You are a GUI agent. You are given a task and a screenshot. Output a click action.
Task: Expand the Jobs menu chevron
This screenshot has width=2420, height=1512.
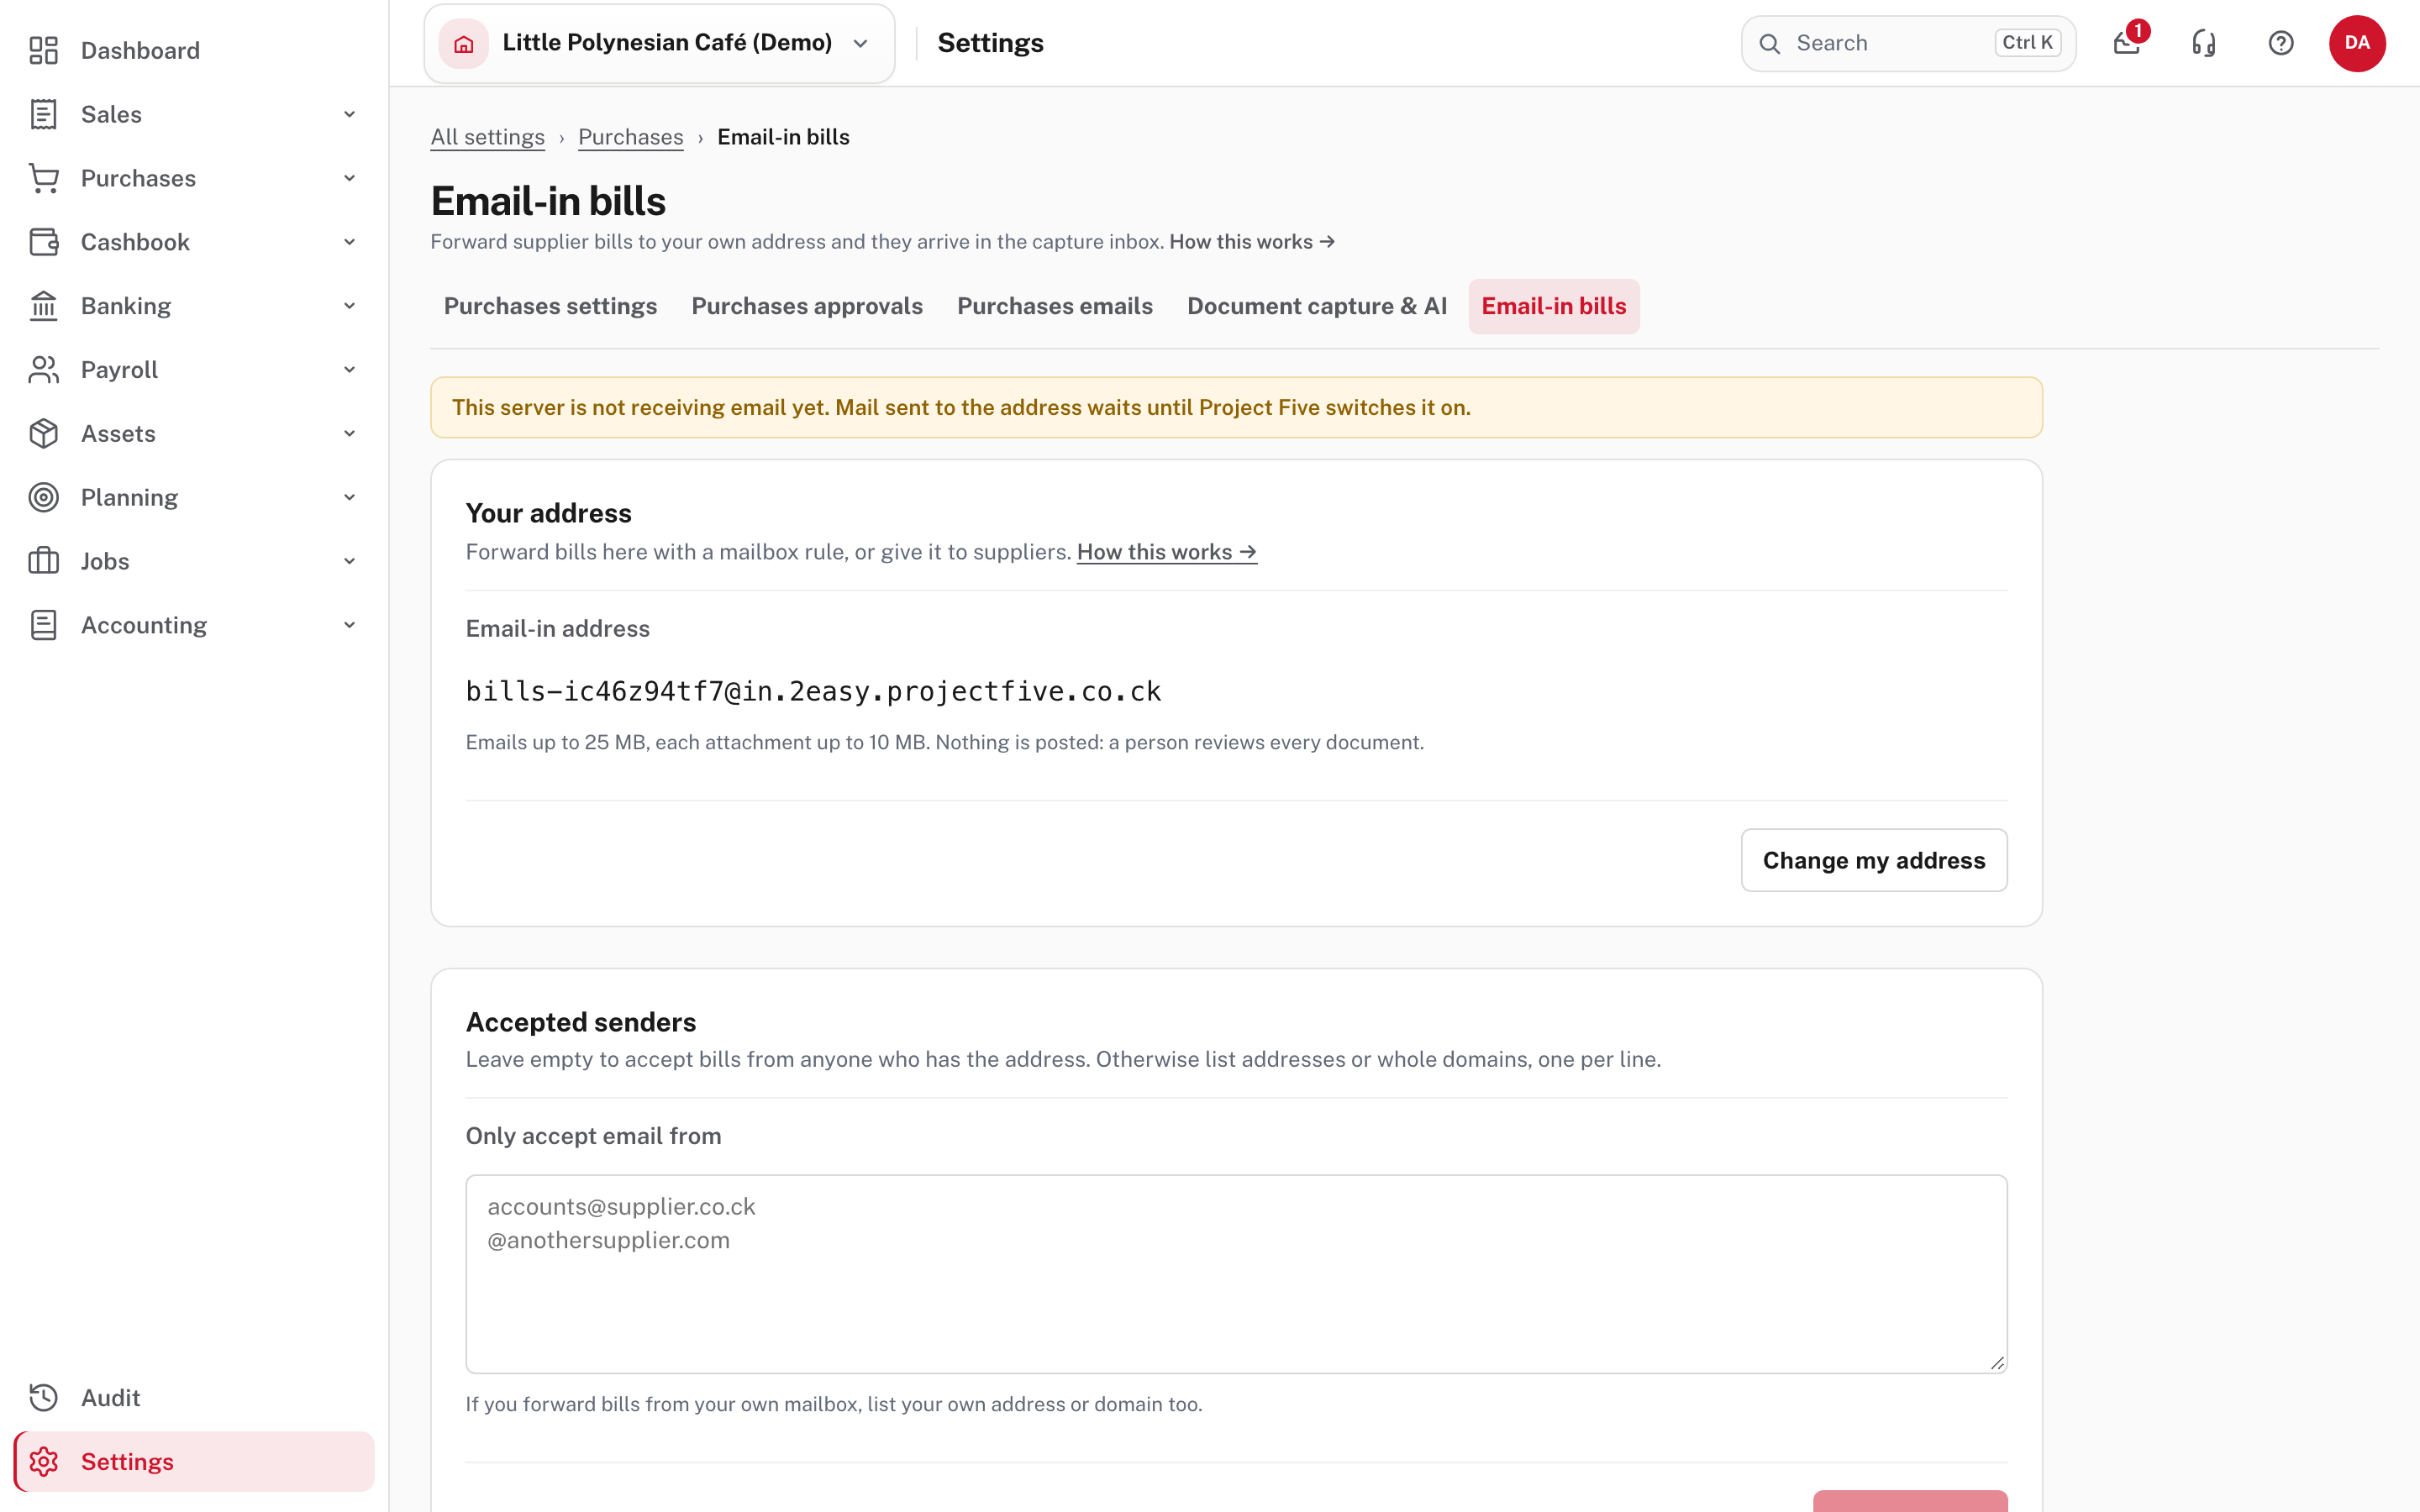point(349,561)
